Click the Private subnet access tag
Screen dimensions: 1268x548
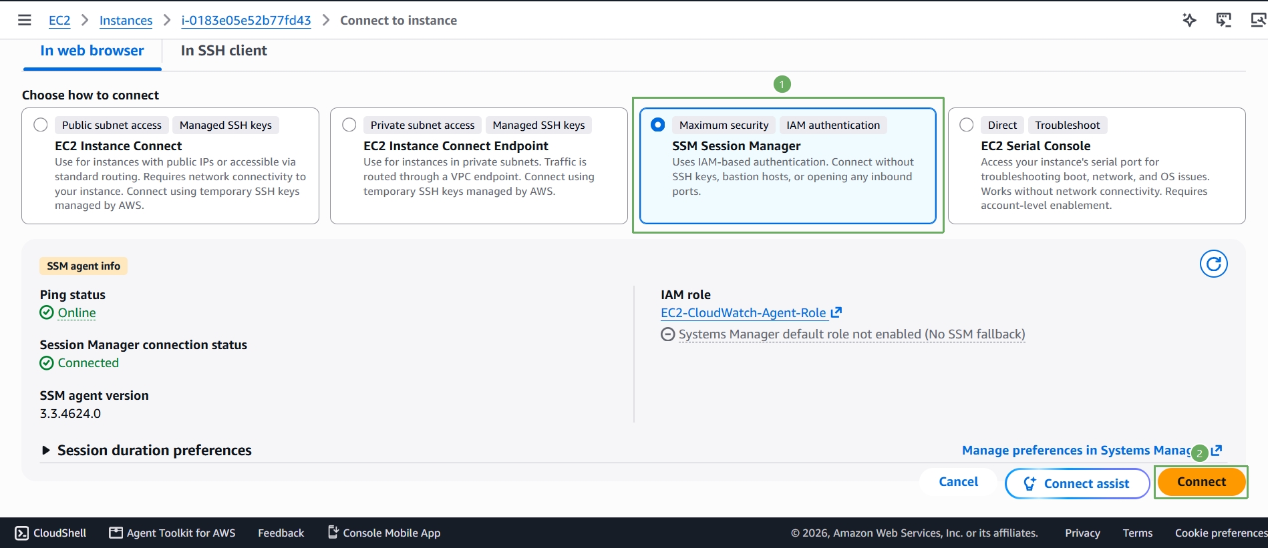coord(422,125)
